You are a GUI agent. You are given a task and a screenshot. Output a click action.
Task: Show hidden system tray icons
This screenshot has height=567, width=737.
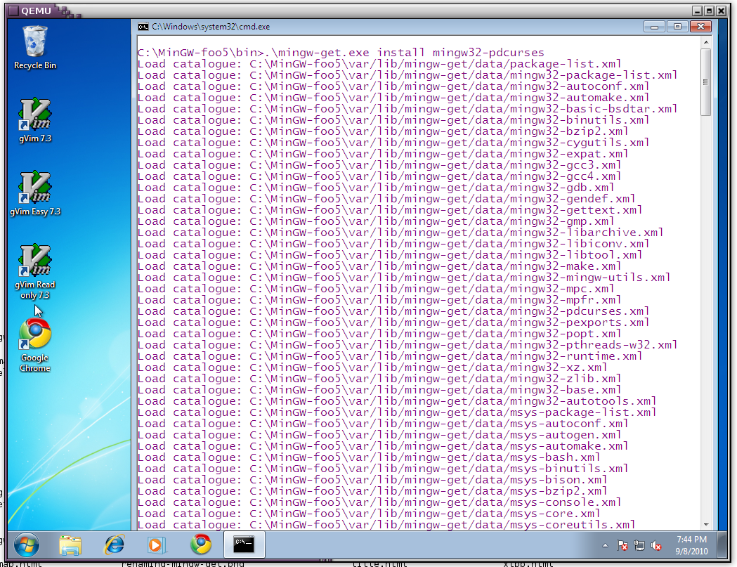click(606, 545)
